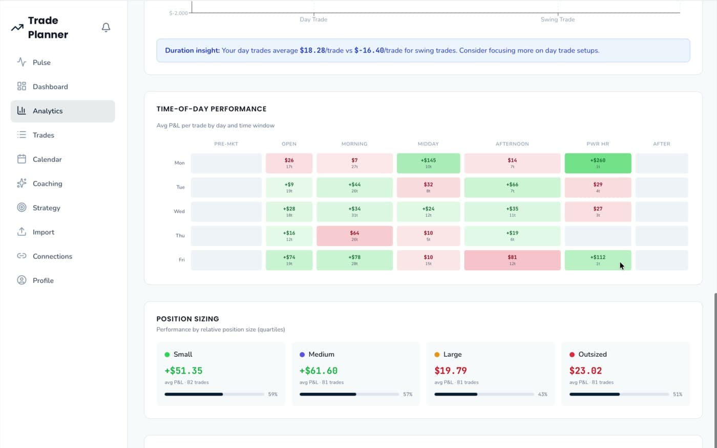Go to Profile settings
This screenshot has width=717, height=448.
[62, 280]
